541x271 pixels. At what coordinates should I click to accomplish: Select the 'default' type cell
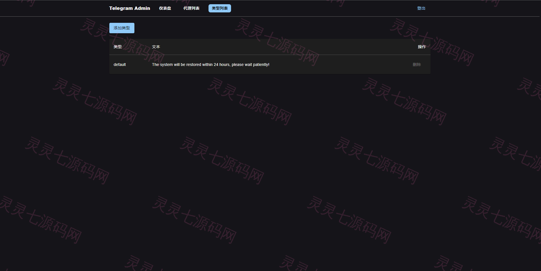tap(120, 65)
